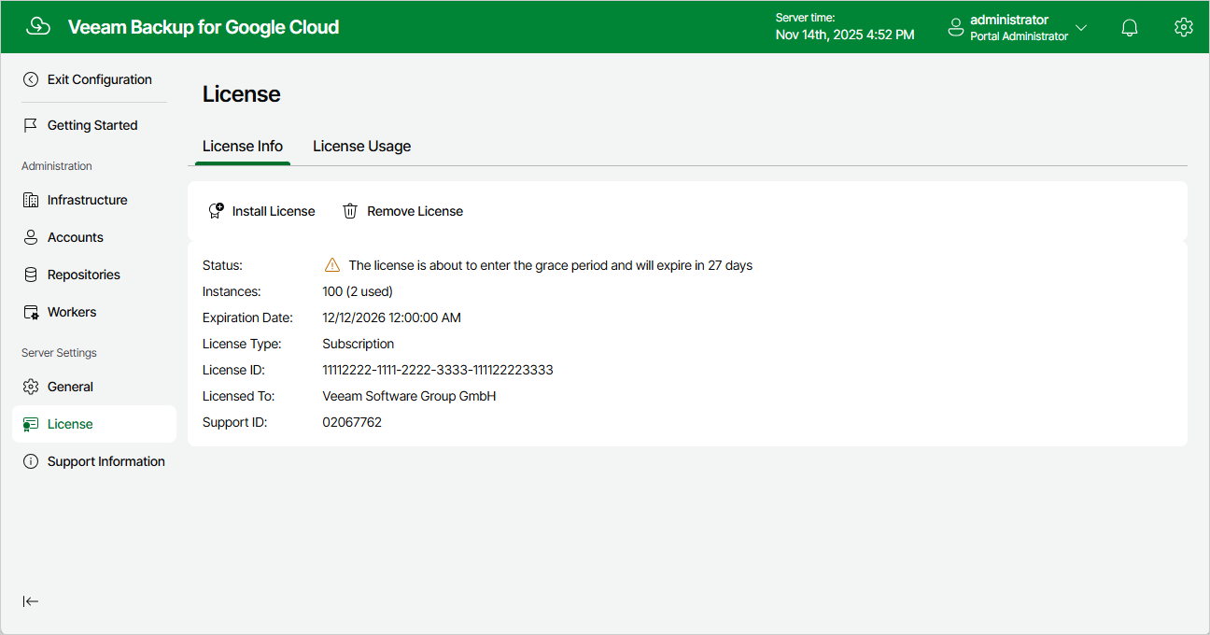Click the Support ID 02067762 value
The image size is (1210, 635).
coord(352,422)
